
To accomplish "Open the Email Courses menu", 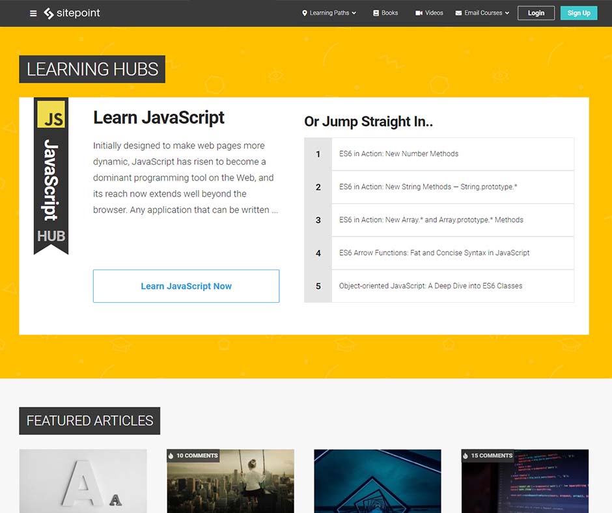I will pos(482,13).
